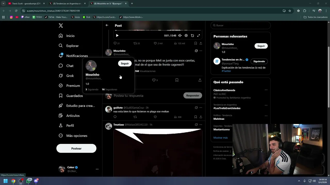Like the post with 2 mil likes
The image size is (330, 185).
click(158, 43)
